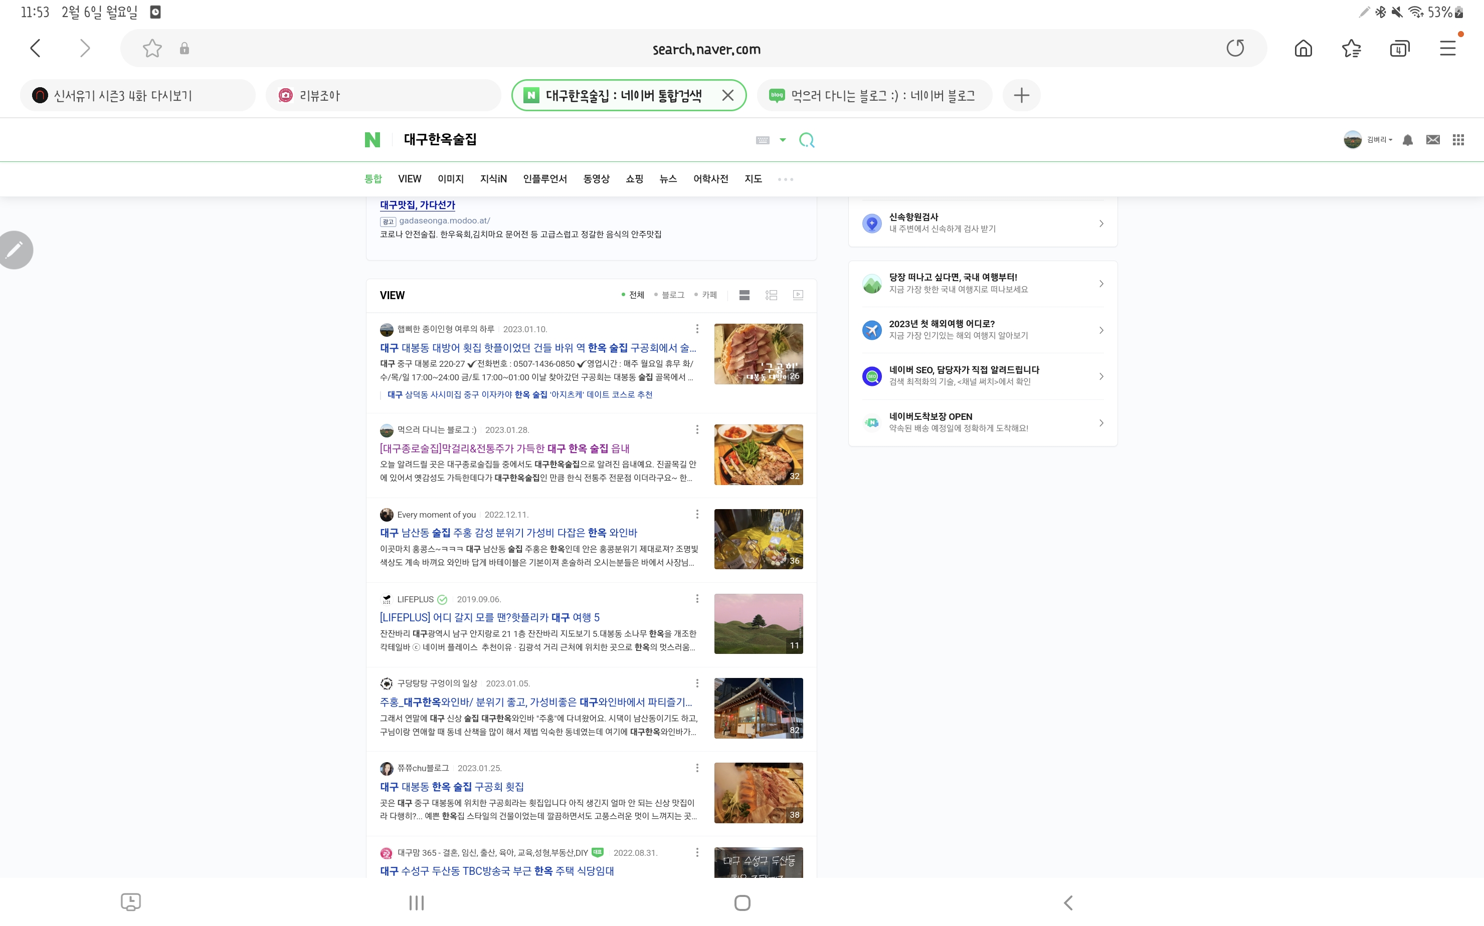The width and height of the screenshot is (1484, 926).
Task: Open 네이버도착보장 OPEN card
Action: coord(983,422)
